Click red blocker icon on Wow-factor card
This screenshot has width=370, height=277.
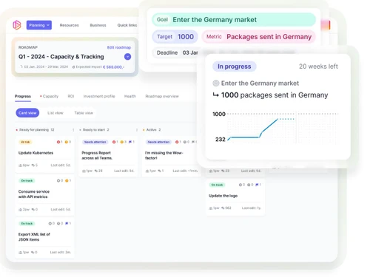click(x=177, y=142)
